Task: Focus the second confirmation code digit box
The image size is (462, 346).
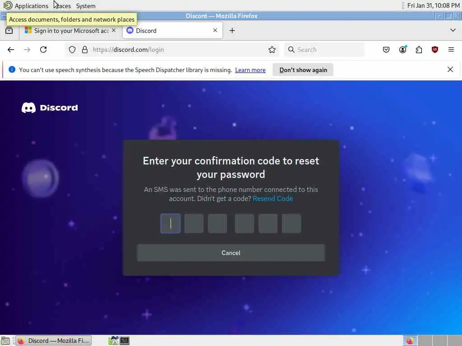Action: coord(194,223)
